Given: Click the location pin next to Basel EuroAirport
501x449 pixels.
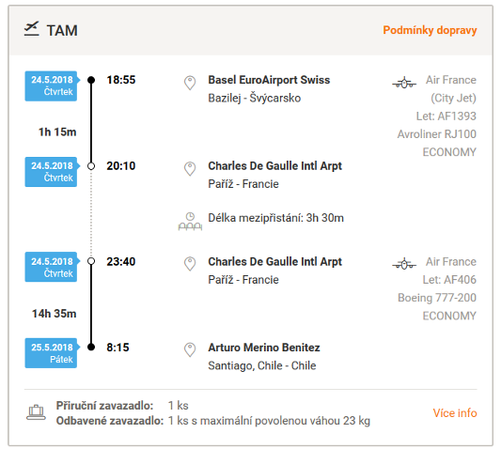Looking at the screenshot, I should pyautogui.click(x=190, y=83).
